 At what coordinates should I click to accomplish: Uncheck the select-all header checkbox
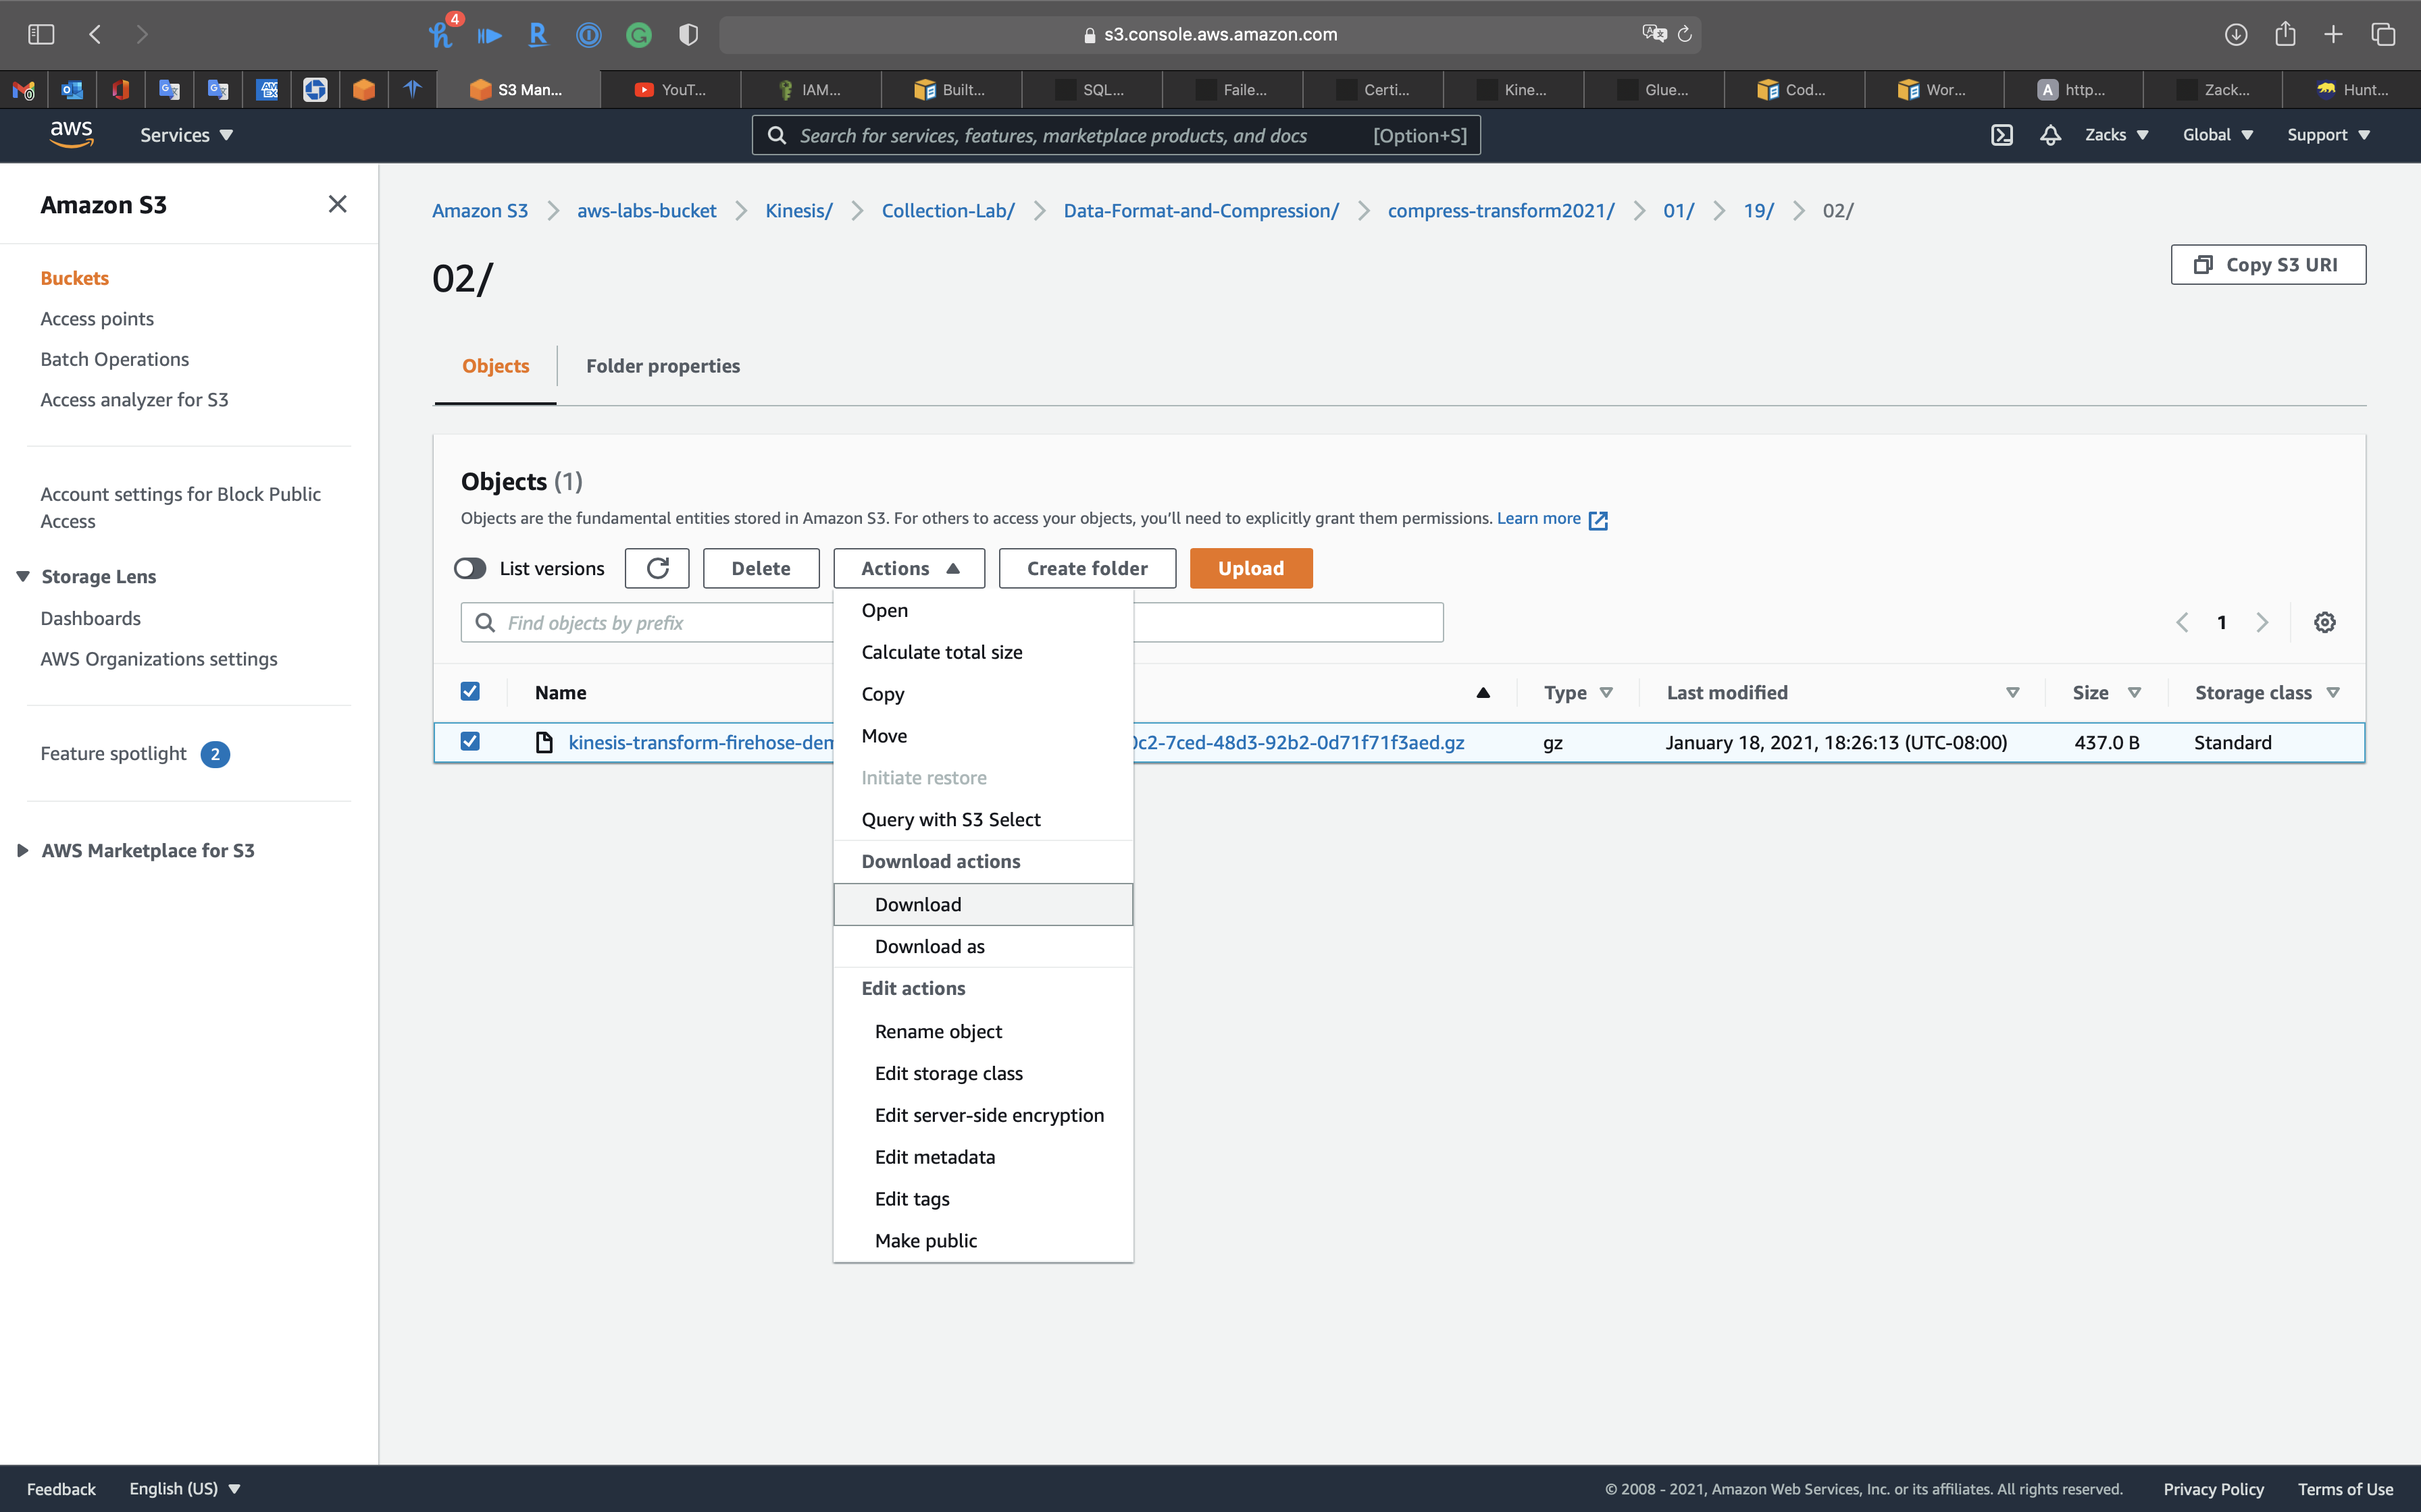470,691
